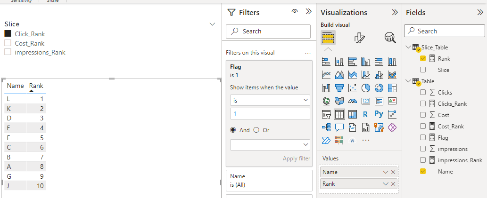This screenshot has height=198, width=487.
Task: Select the clustered column chart visual
Action: 365,62
